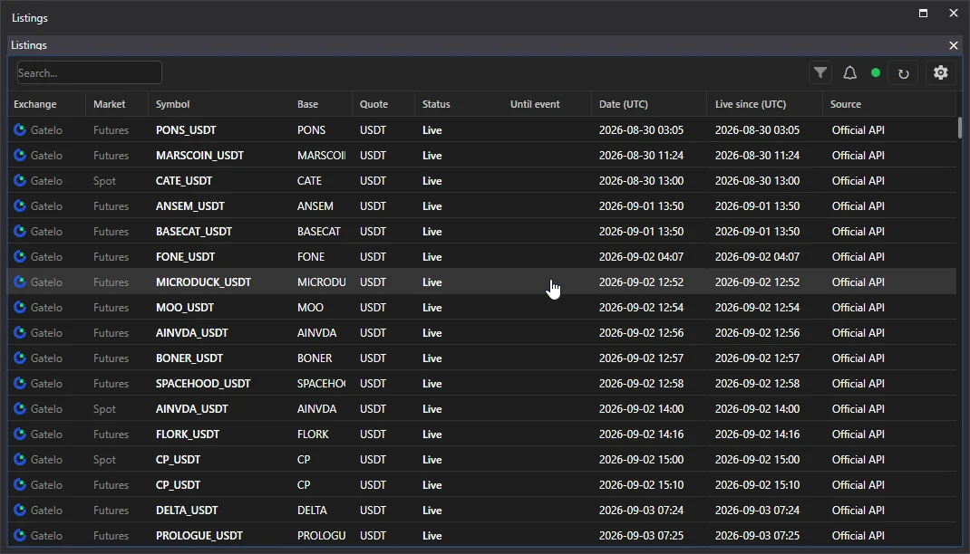
Task: Click the vertical scrollbar thumb
Action: coord(960,128)
